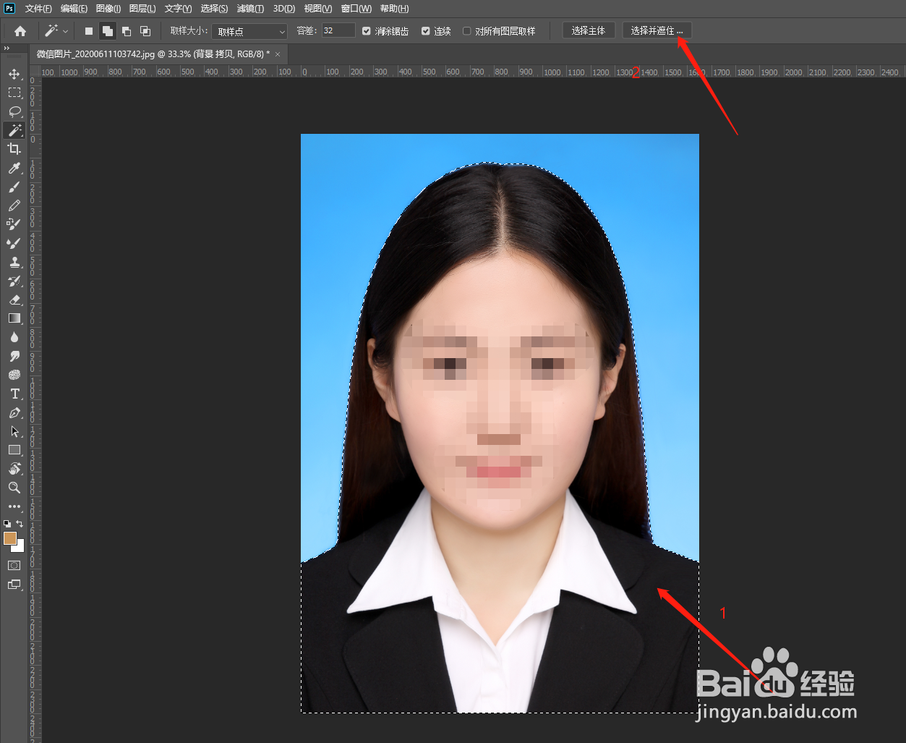Select the Blur (droplet) tool

[14, 337]
